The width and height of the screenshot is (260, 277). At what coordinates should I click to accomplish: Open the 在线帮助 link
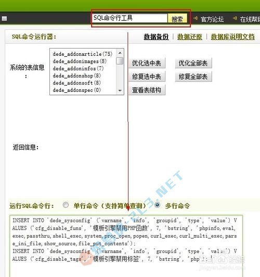(x=250, y=19)
